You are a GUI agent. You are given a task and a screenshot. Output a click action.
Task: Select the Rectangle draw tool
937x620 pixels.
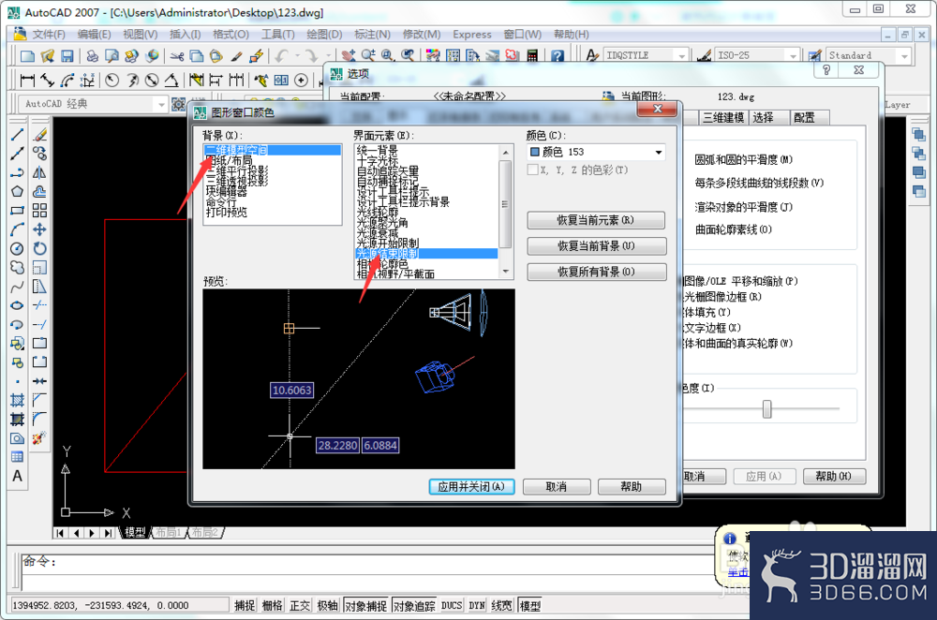(17, 210)
